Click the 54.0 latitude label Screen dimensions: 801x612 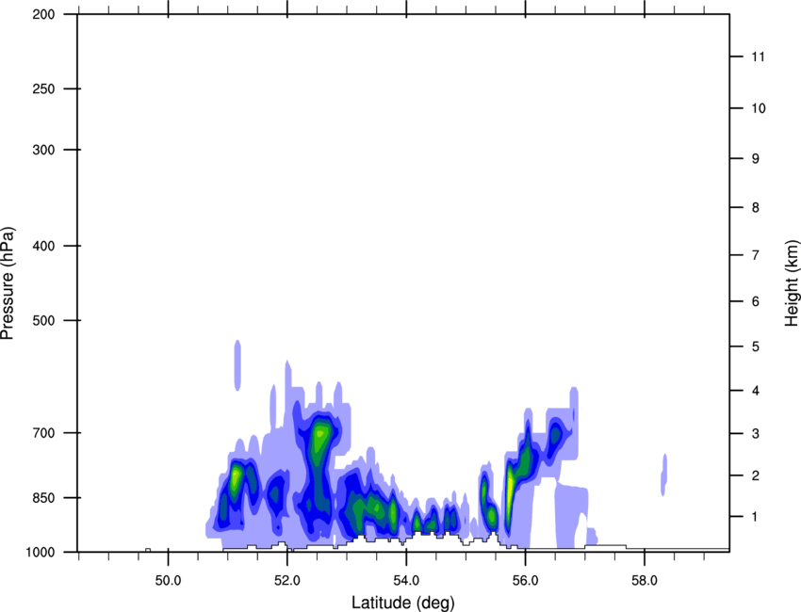[407, 581]
